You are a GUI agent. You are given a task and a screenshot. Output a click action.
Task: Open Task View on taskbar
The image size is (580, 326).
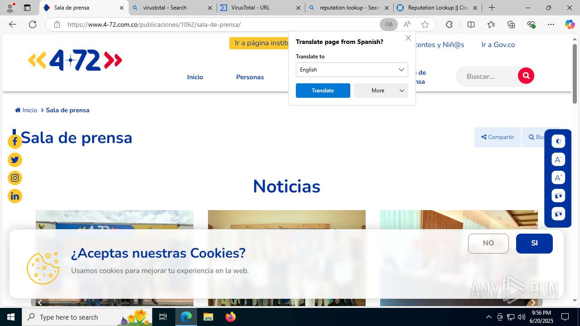(163, 317)
